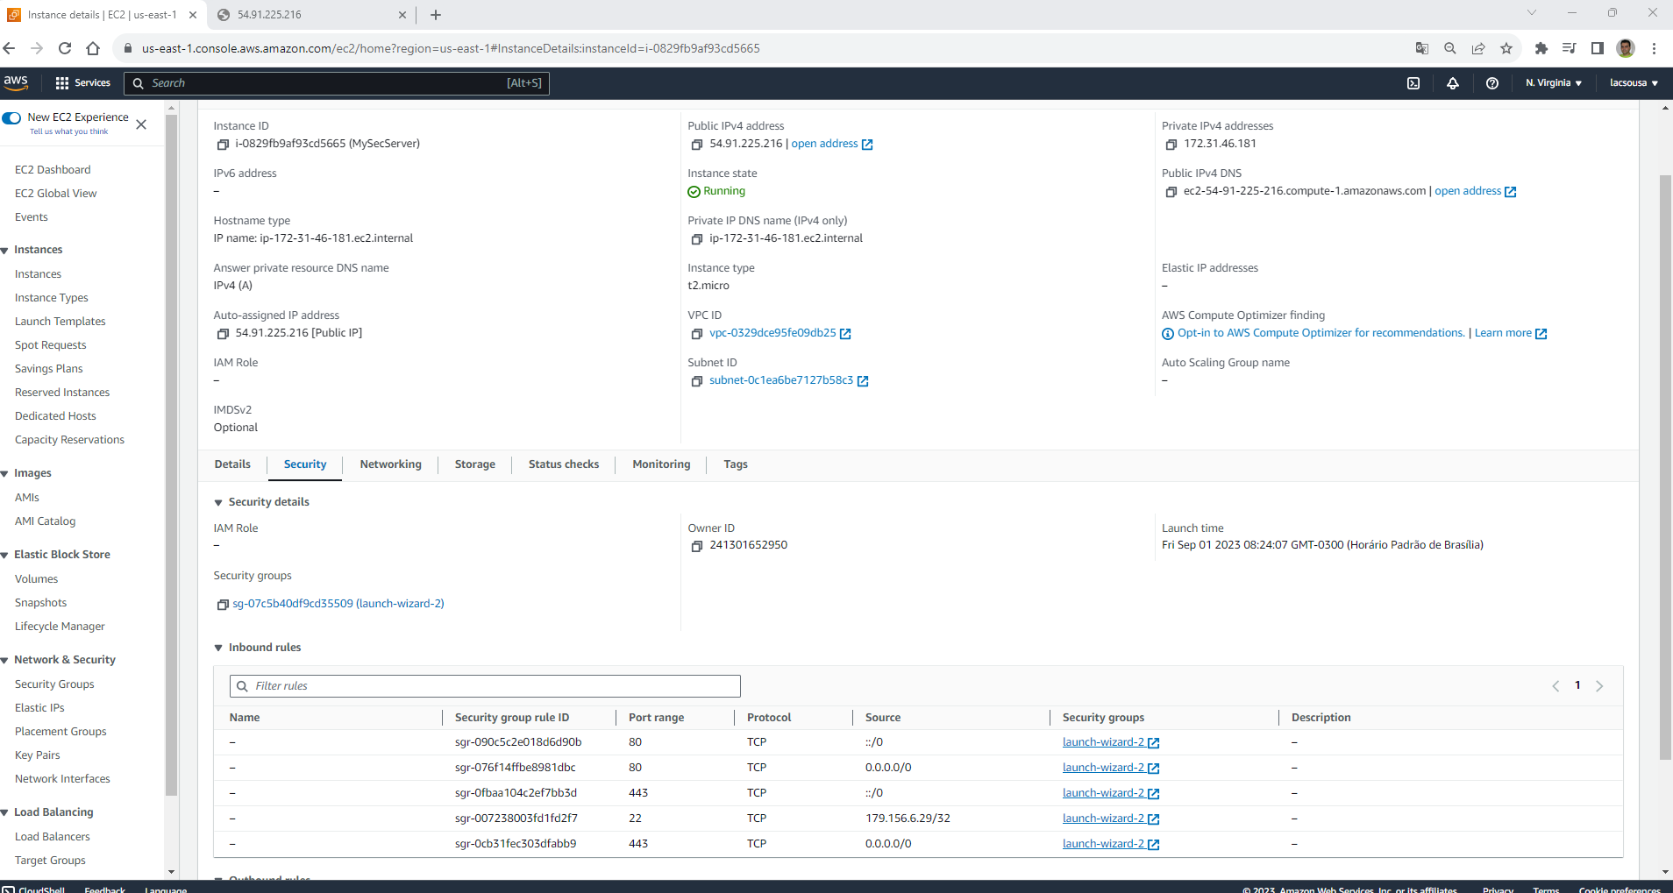1673x893 pixels.
Task: Click the translate page icon
Action: 1422,48
